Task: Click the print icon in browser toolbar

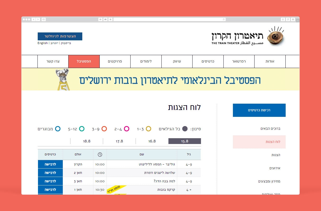Action: point(100,20)
